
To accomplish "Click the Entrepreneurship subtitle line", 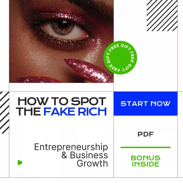I will tap(71, 147).
